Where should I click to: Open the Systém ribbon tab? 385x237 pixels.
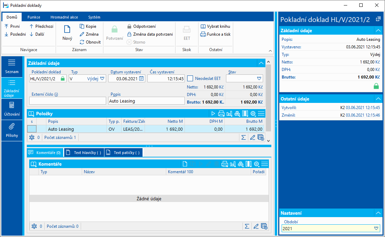pos(94,17)
